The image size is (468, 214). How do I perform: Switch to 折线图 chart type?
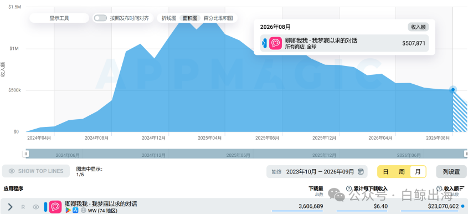[169, 18]
